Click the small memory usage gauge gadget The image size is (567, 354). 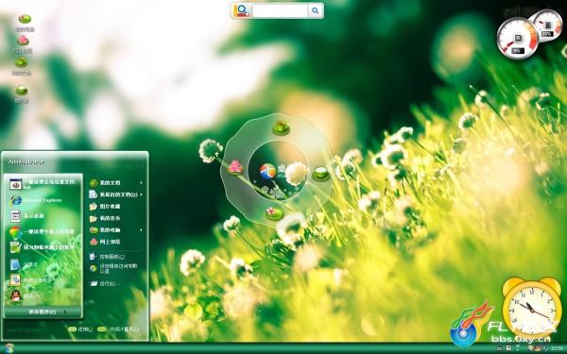[x=547, y=25]
